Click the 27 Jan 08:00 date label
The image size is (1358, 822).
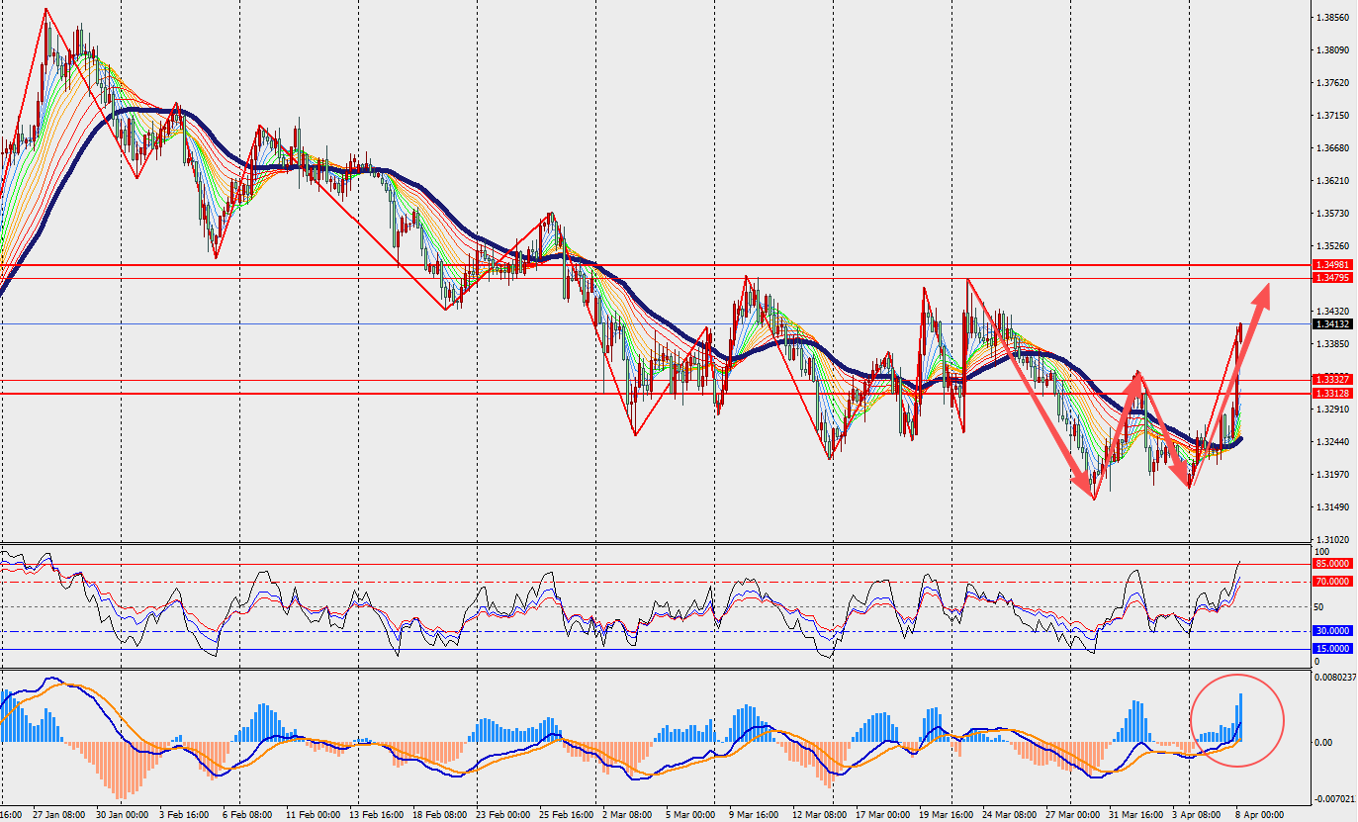pos(61,815)
